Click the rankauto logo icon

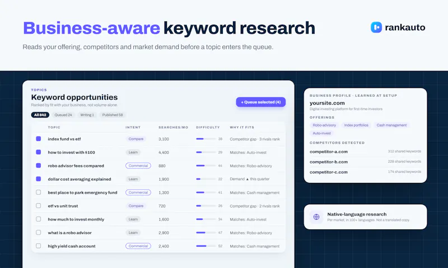tap(376, 27)
